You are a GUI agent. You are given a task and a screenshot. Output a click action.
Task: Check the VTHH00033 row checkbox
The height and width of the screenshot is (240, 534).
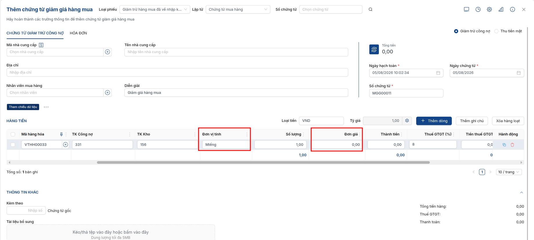point(13,145)
